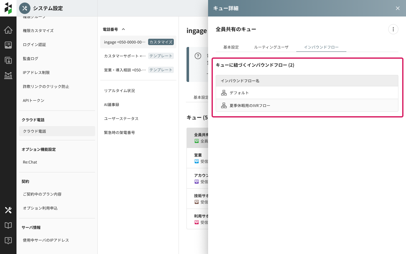
Task: Select the 基本設定 tab behind the panel
Action: [x=201, y=97]
